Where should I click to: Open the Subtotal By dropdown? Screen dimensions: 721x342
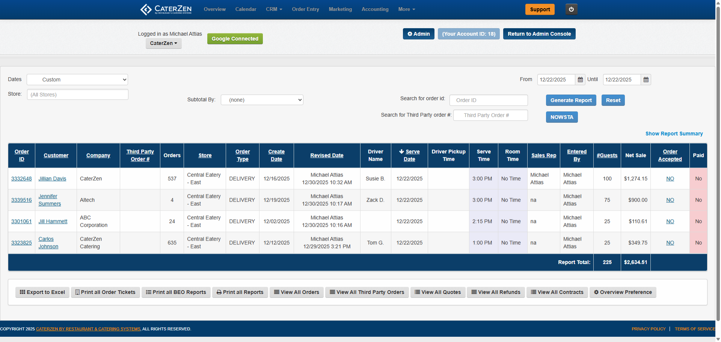pos(262,100)
